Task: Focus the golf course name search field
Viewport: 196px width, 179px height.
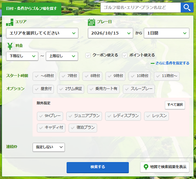Action: point(140,7)
